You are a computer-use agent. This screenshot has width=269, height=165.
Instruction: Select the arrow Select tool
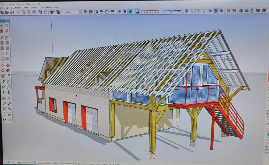2,26
